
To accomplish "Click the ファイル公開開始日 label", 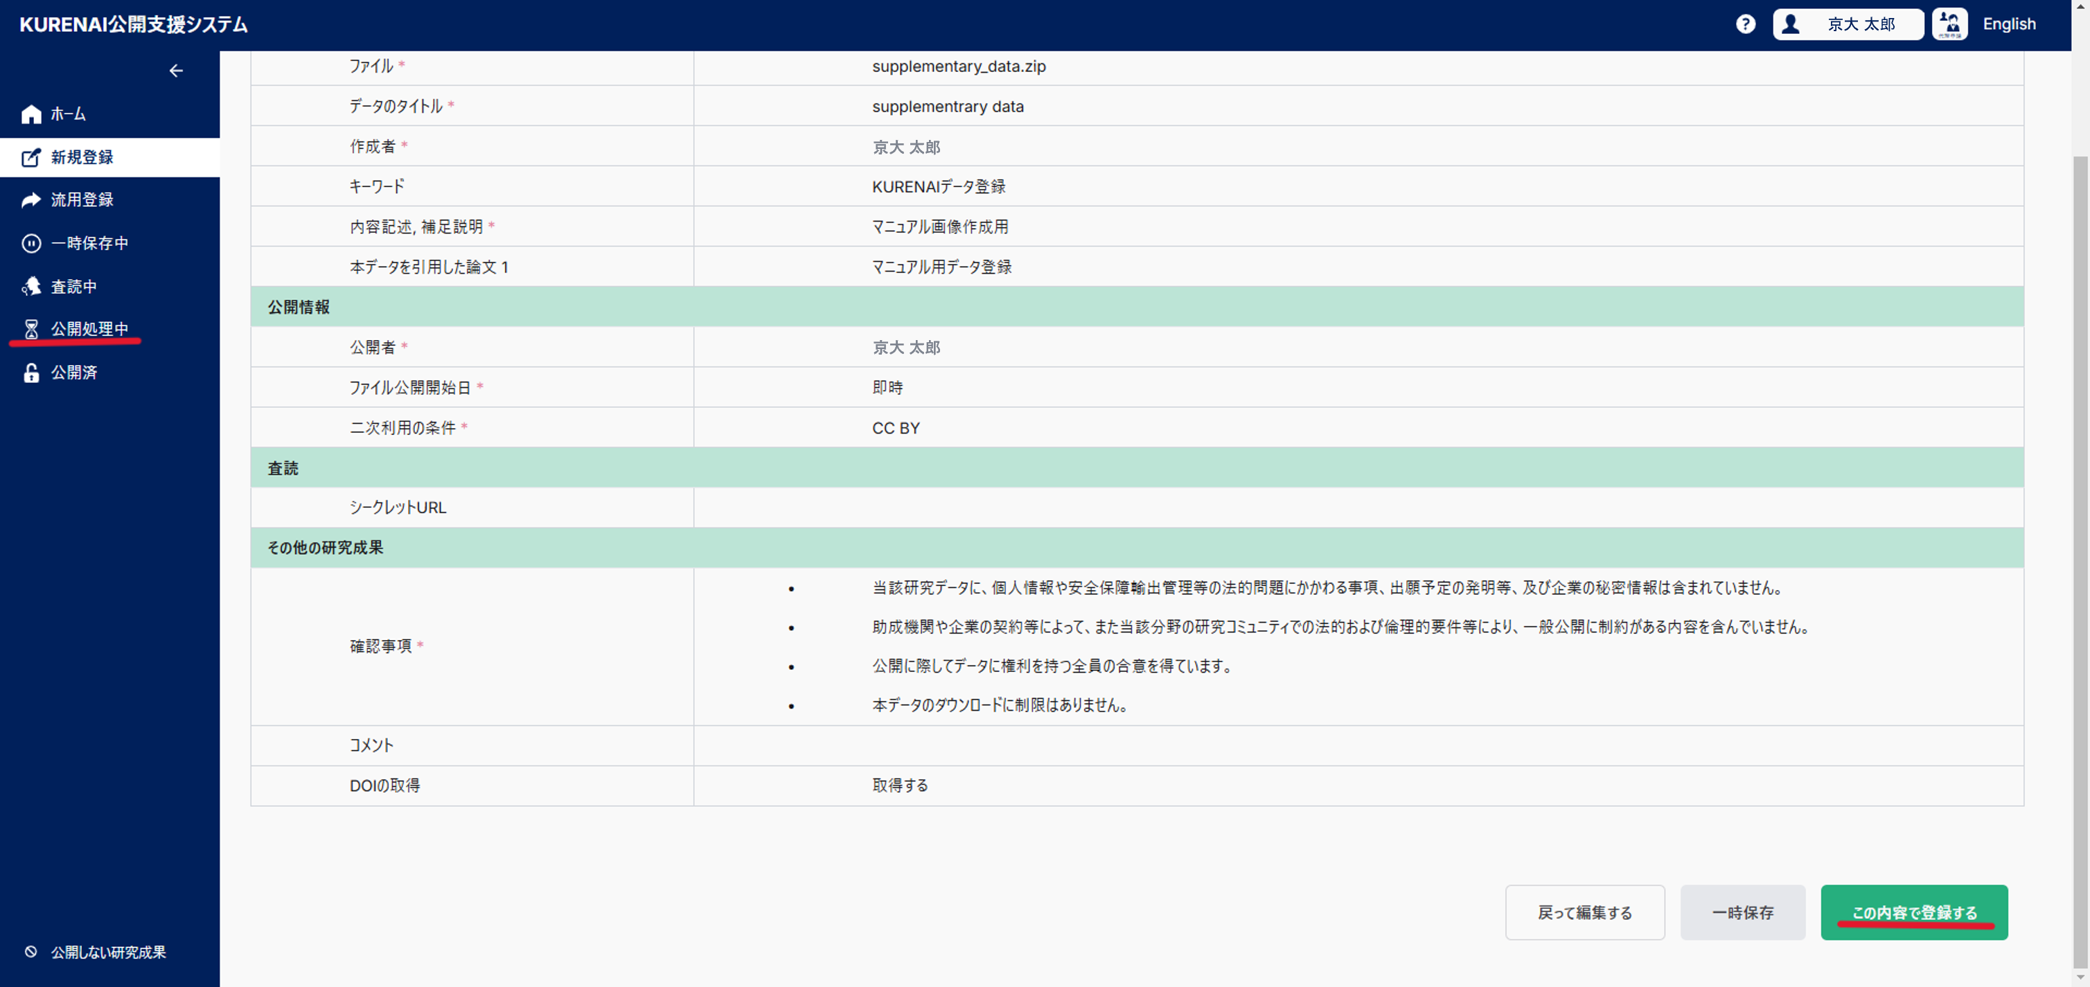I will point(409,388).
